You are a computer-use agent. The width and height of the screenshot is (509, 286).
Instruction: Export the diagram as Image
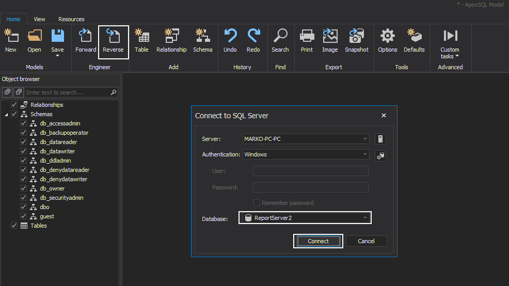pos(330,41)
